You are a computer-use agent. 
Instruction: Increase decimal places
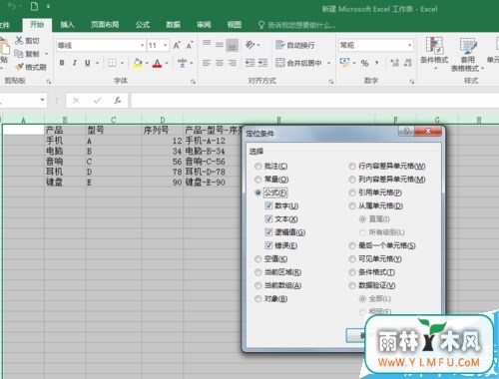click(x=394, y=63)
